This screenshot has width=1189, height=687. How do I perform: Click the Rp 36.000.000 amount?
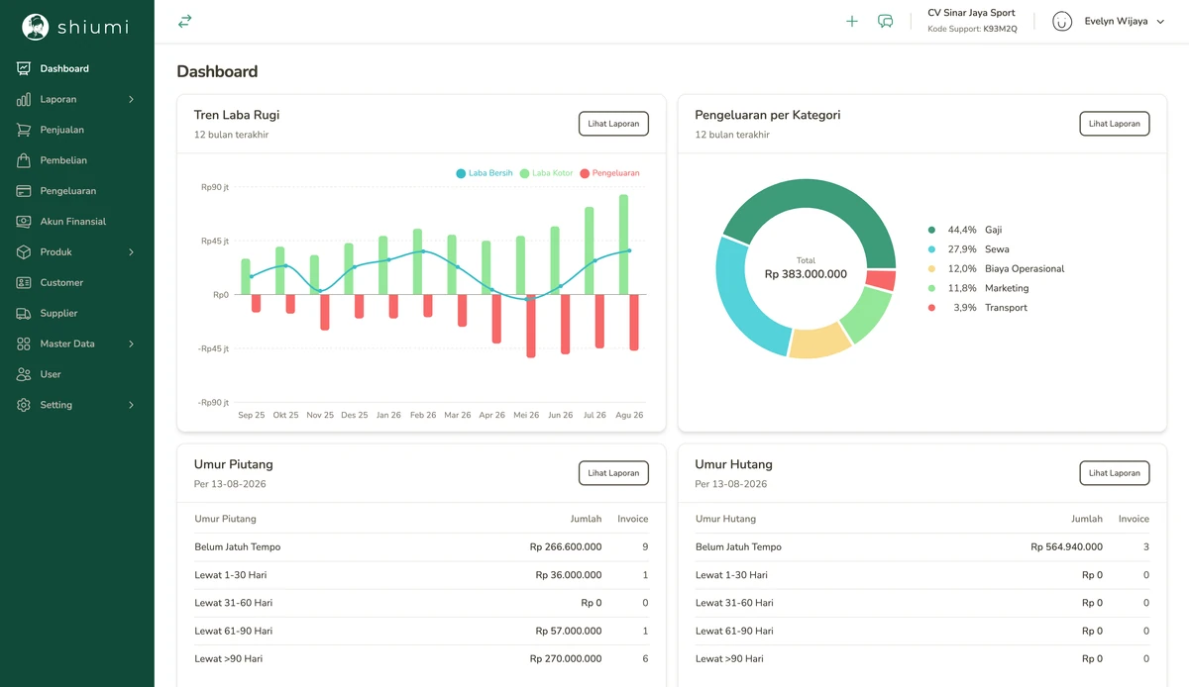[x=569, y=575]
